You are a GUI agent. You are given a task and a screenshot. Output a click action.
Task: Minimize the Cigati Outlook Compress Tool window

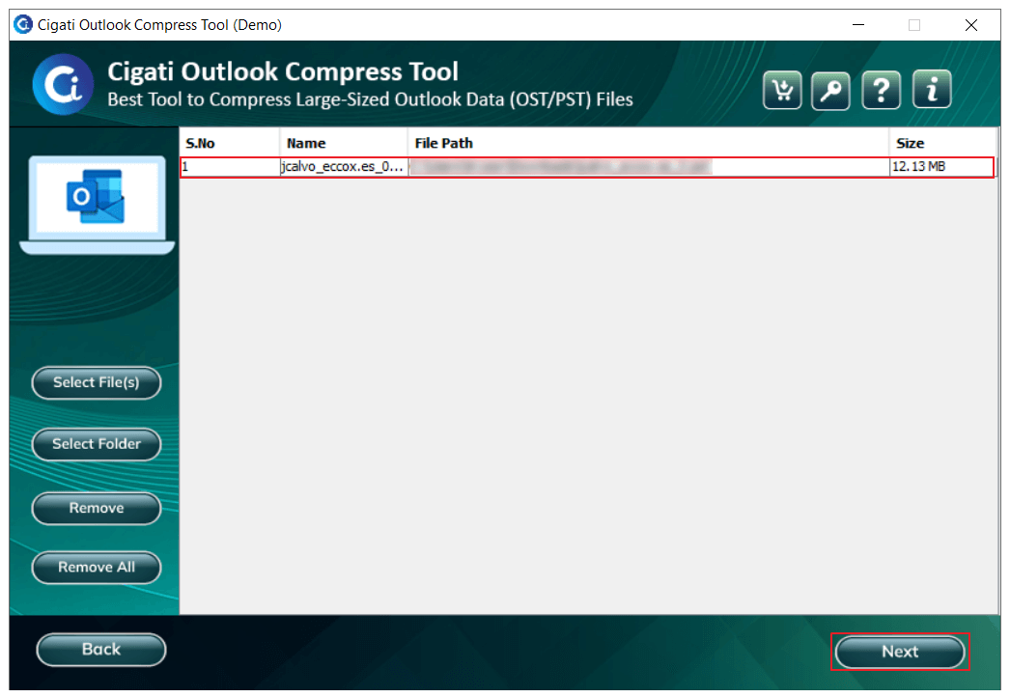coord(858,25)
